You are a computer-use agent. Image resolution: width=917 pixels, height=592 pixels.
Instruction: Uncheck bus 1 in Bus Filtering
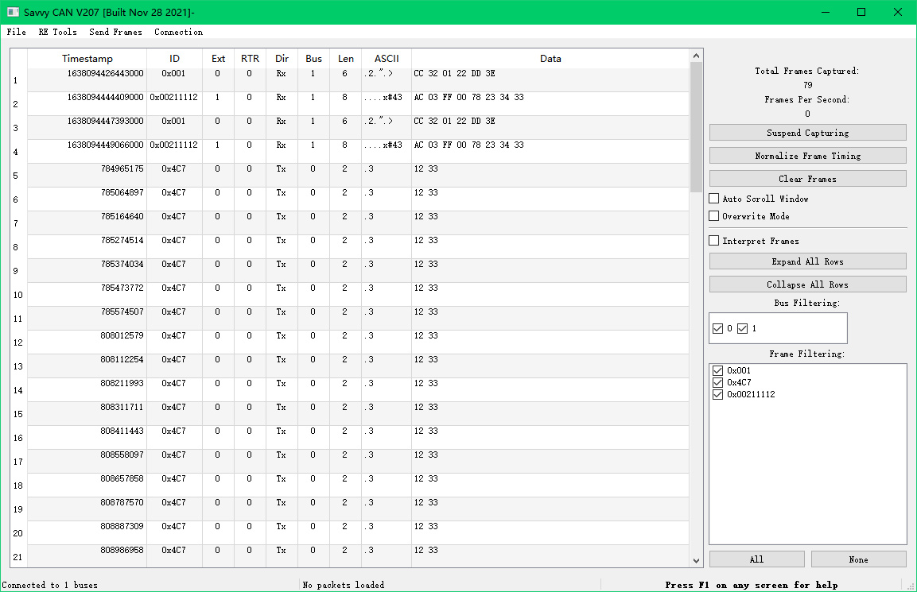click(x=743, y=328)
